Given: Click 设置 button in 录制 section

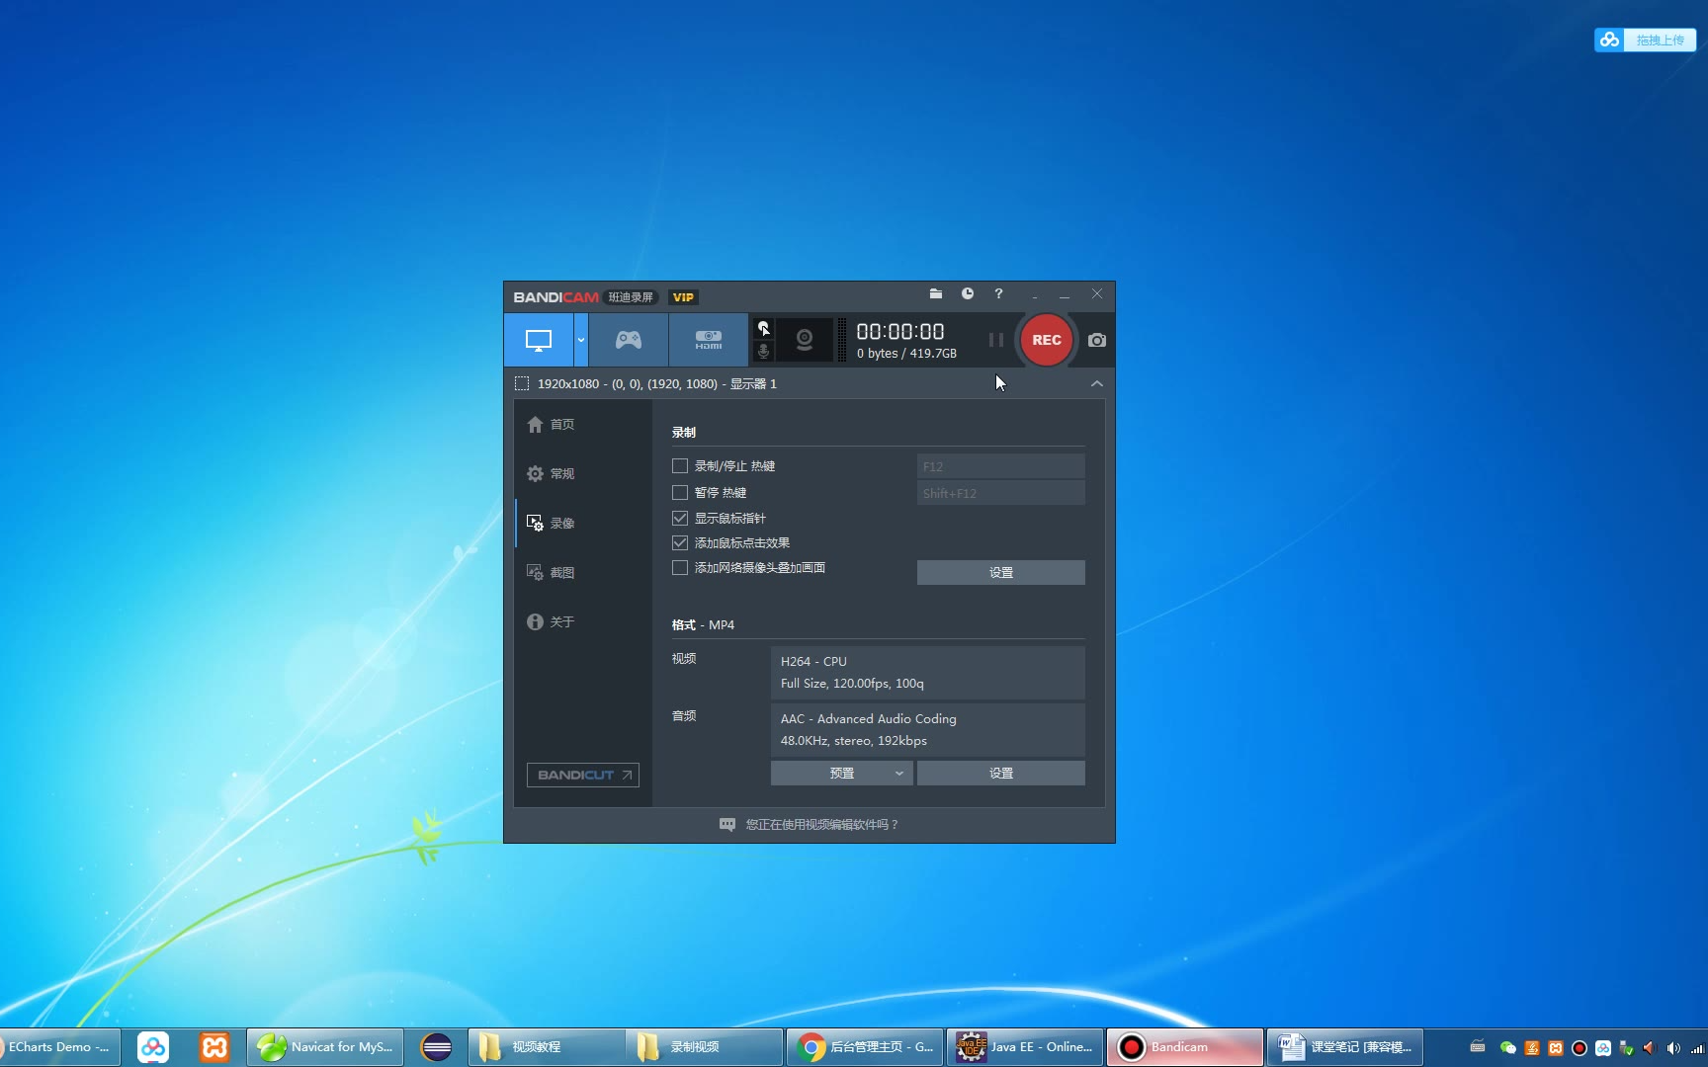Looking at the screenshot, I should pyautogui.click(x=1000, y=572).
